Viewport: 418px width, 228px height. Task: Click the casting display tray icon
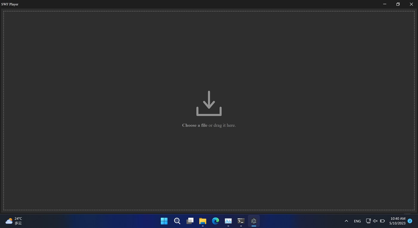[368, 221]
